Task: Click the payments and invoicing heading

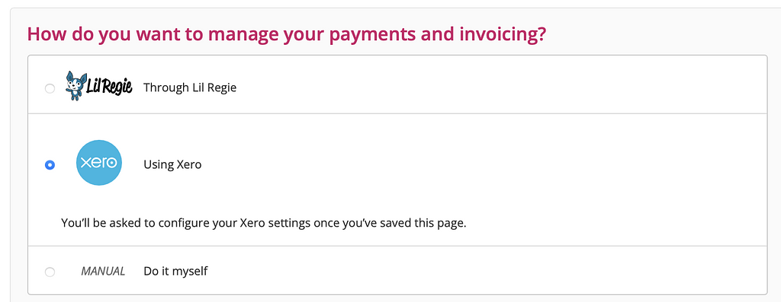Action: coord(287,35)
